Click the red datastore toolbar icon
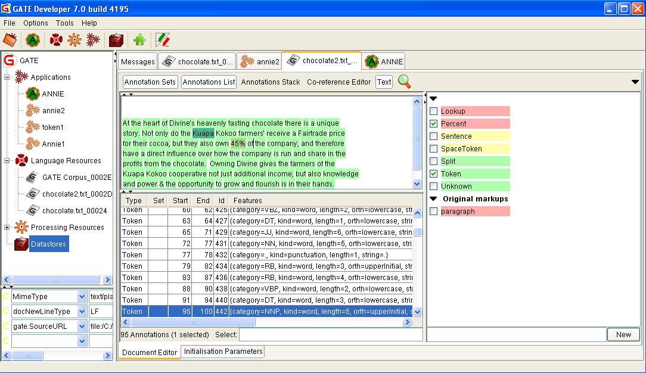This screenshot has height=373, width=646. tap(116, 40)
